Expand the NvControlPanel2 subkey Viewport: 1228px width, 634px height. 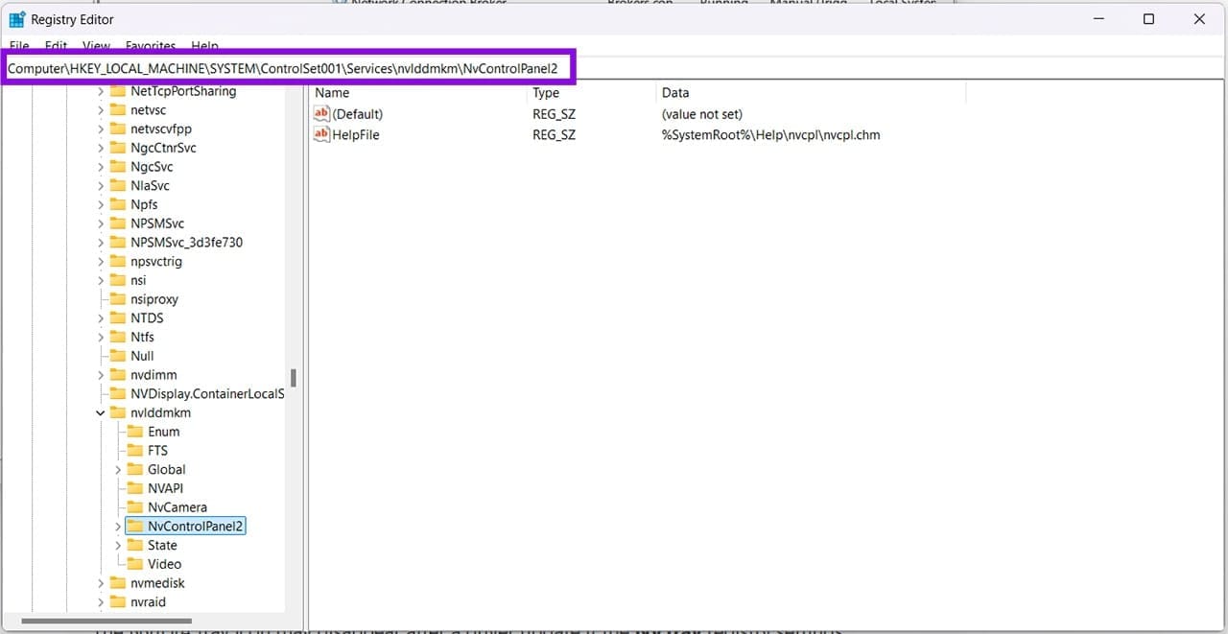[118, 527]
